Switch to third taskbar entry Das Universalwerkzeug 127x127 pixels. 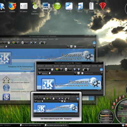pos(56,125)
